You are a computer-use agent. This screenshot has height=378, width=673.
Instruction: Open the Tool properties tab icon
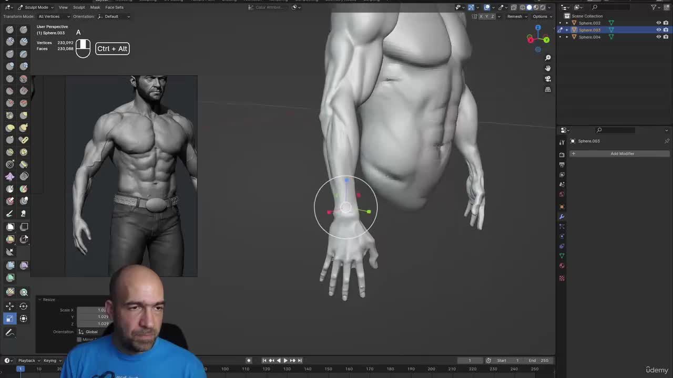tap(562, 141)
